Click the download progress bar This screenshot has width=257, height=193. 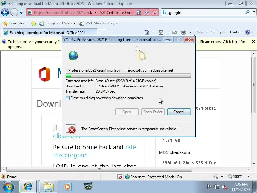pos(128,76)
